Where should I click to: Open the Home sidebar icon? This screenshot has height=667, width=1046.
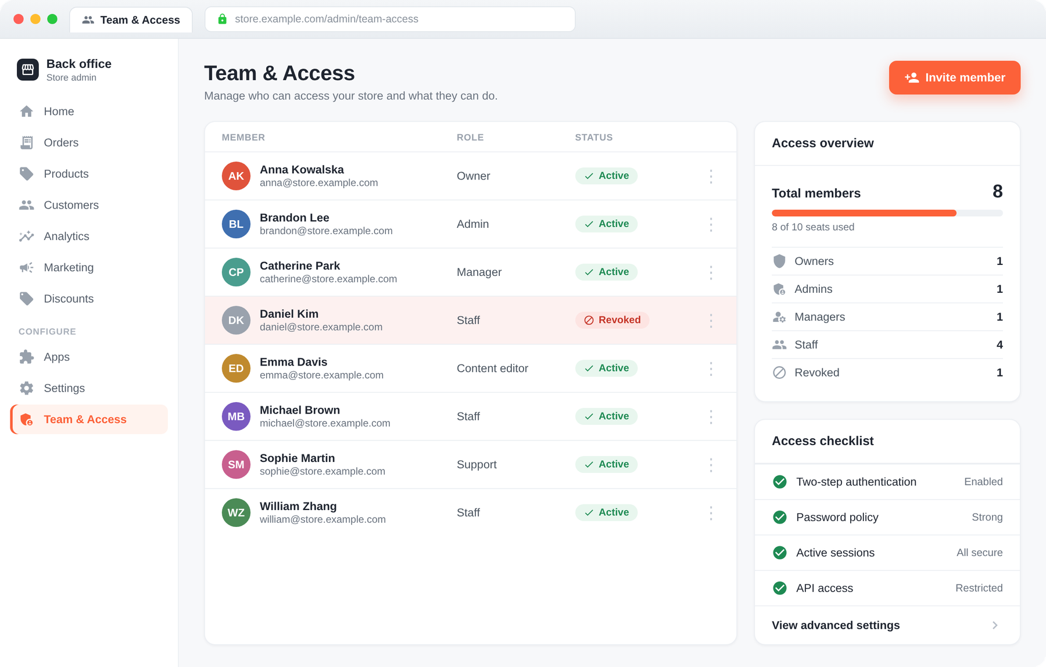27,112
